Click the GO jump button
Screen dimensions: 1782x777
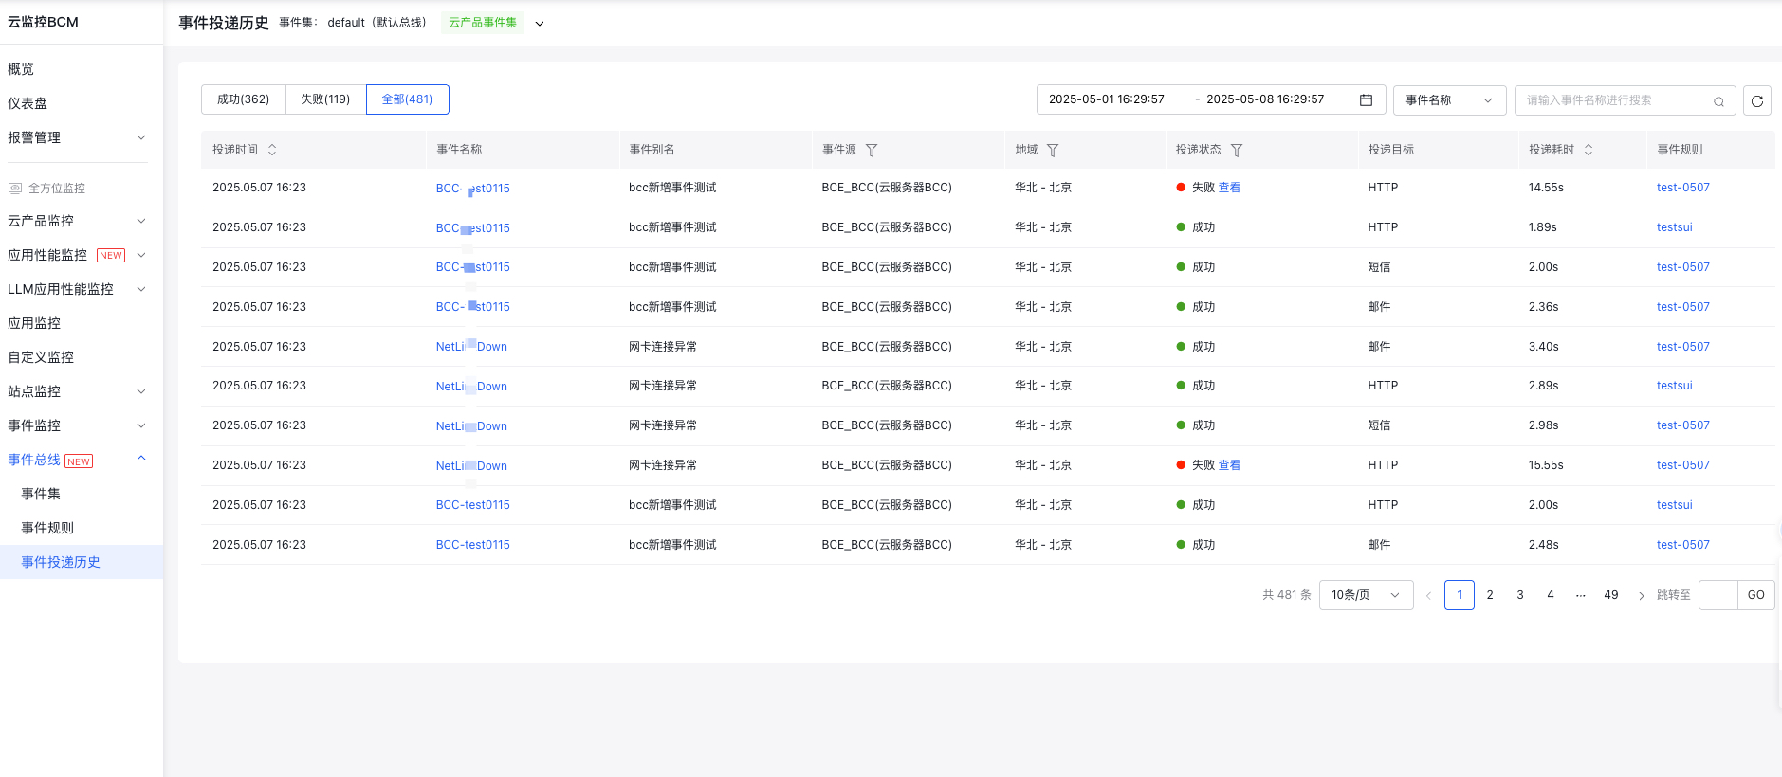click(1755, 595)
